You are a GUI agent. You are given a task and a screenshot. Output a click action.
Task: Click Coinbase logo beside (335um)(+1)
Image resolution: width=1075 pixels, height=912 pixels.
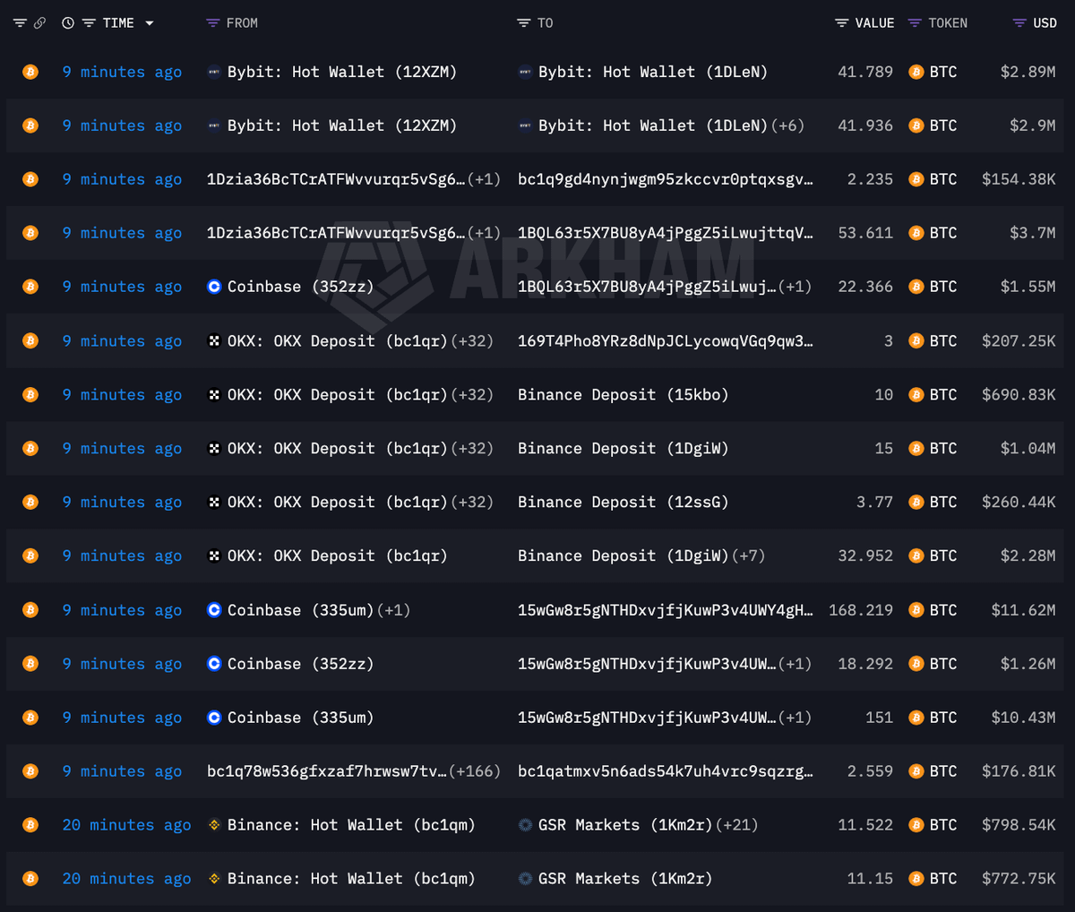(x=214, y=610)
